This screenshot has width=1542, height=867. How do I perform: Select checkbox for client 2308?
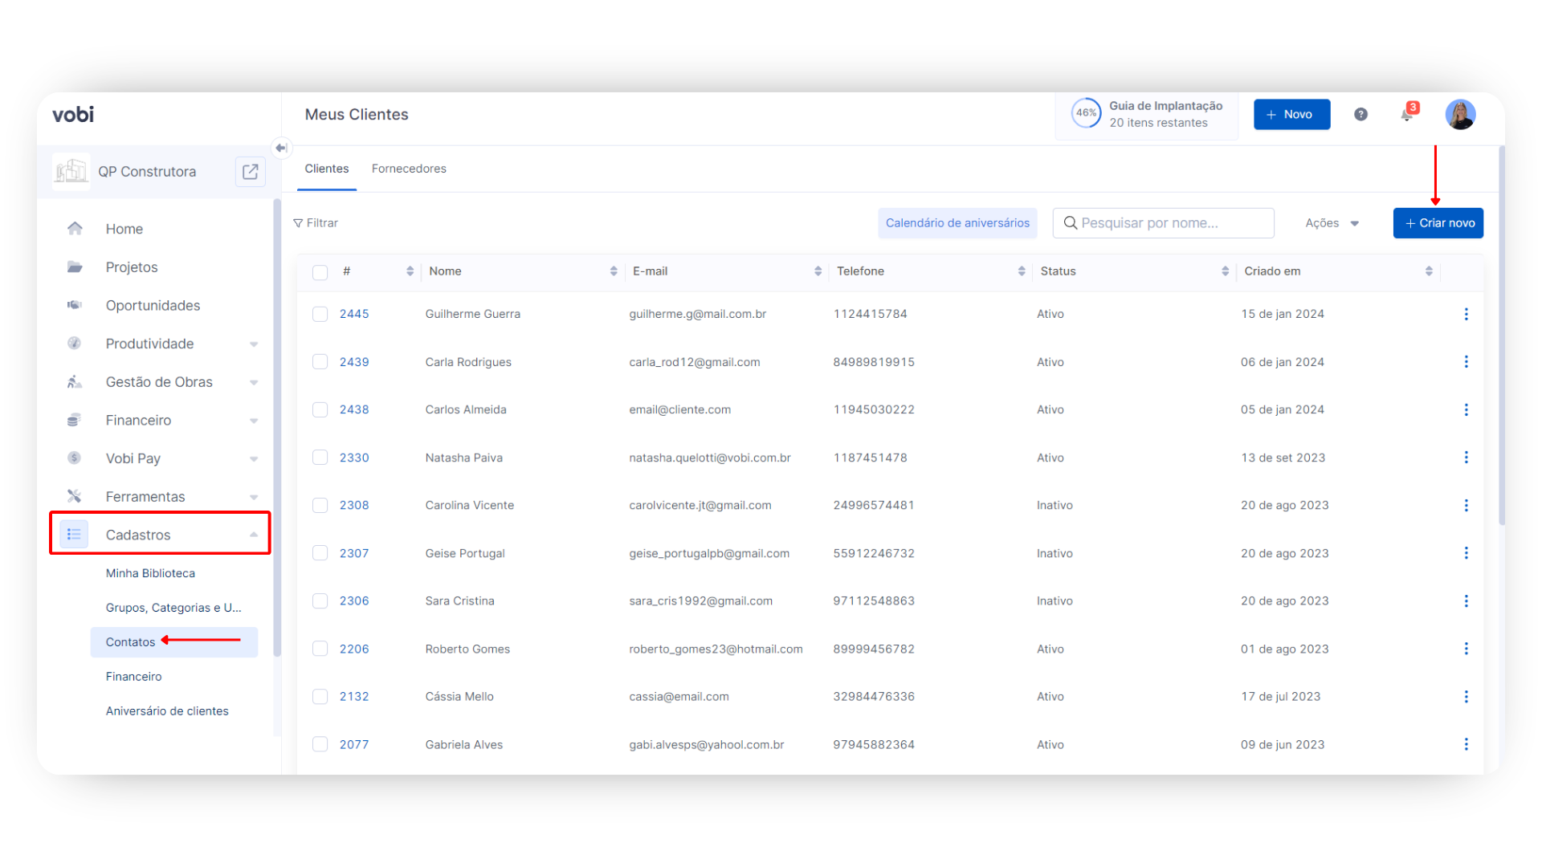320,506
